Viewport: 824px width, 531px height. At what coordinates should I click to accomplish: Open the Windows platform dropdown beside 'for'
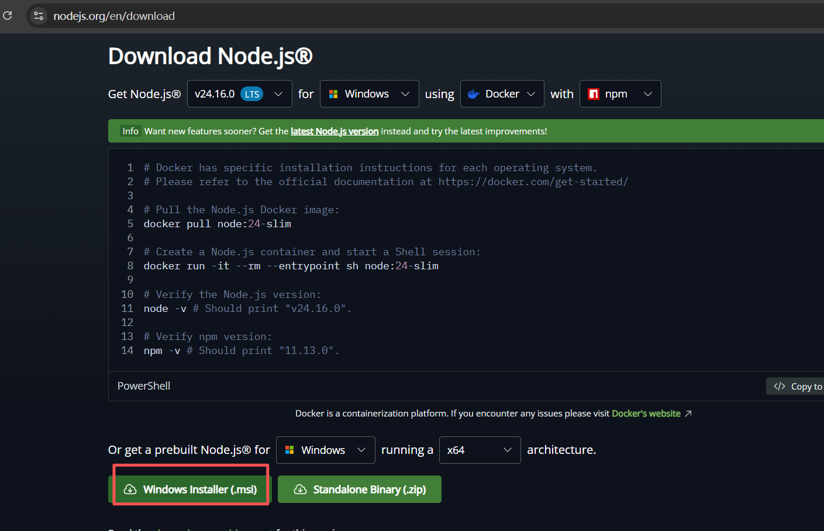click(x=369, y=94)
